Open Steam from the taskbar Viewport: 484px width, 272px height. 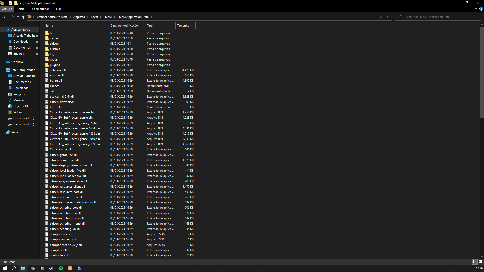point(51,268)
